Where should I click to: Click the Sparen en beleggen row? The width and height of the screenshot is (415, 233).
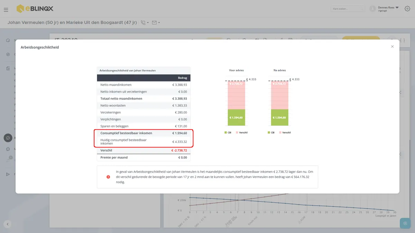coord(144,126)
